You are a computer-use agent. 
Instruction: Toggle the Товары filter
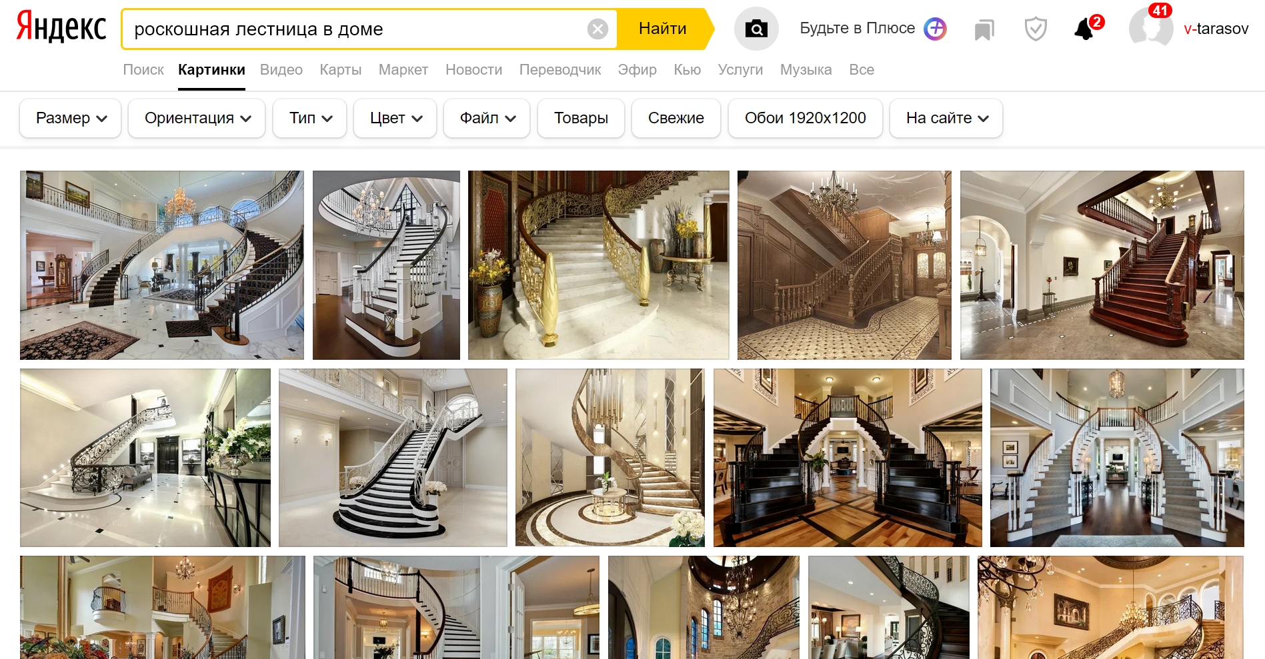[x=581, y=118]
